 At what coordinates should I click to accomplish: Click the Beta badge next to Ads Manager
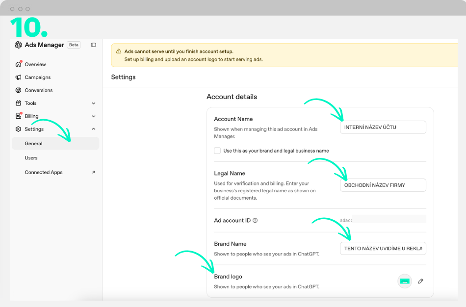[74, 45]
